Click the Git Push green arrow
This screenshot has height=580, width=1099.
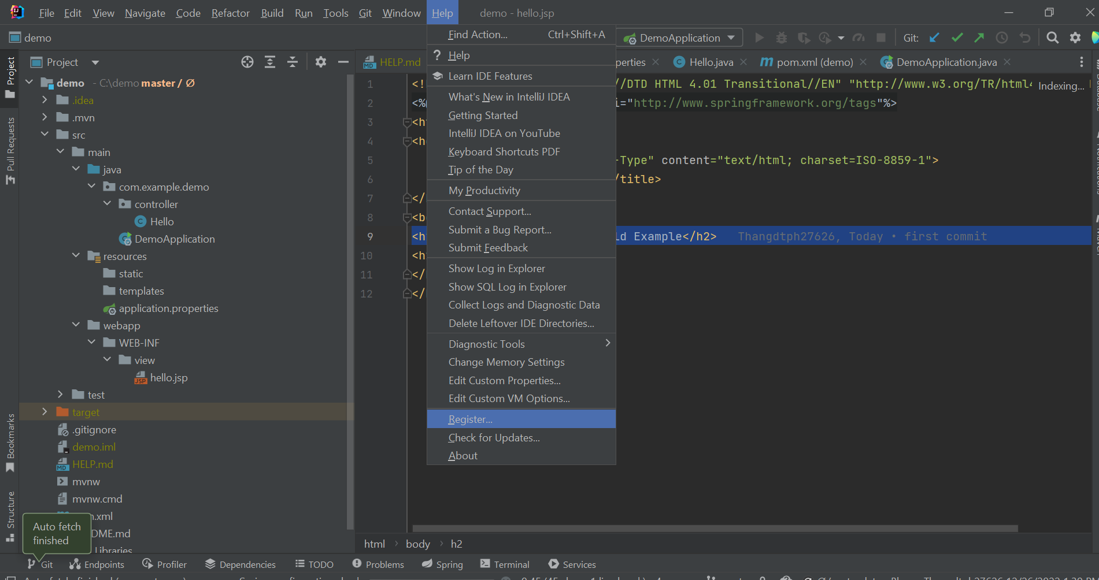(x=979, y=38)
